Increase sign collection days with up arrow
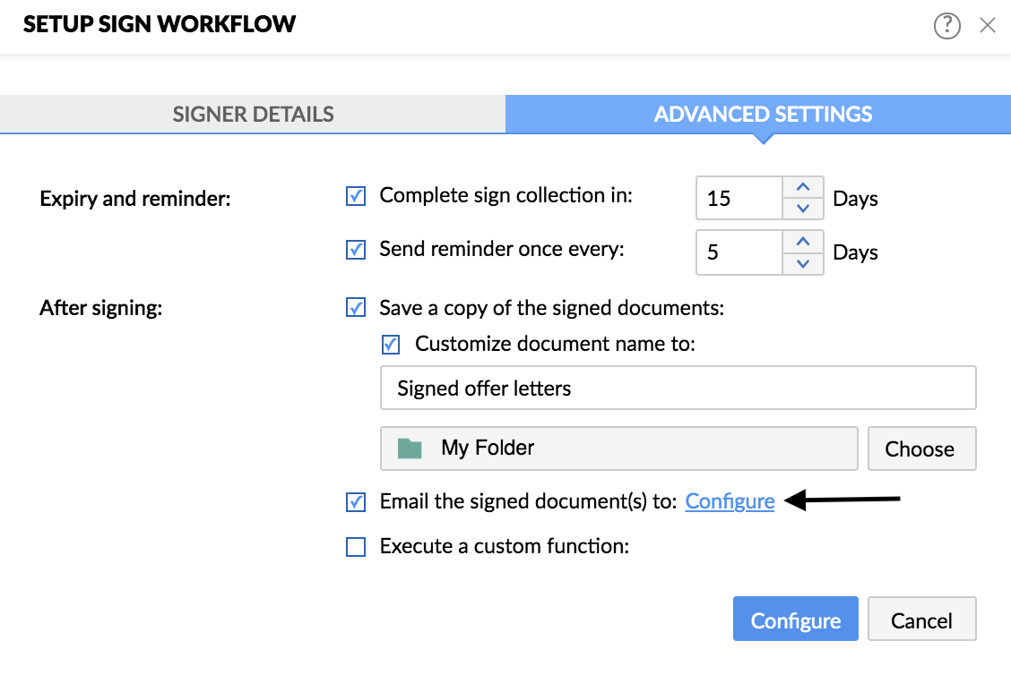This screenshot has width=1011, height=675. tap(803, 187)
